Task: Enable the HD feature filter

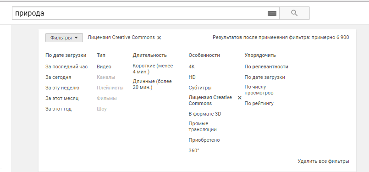Action: (x=192, y=77)
